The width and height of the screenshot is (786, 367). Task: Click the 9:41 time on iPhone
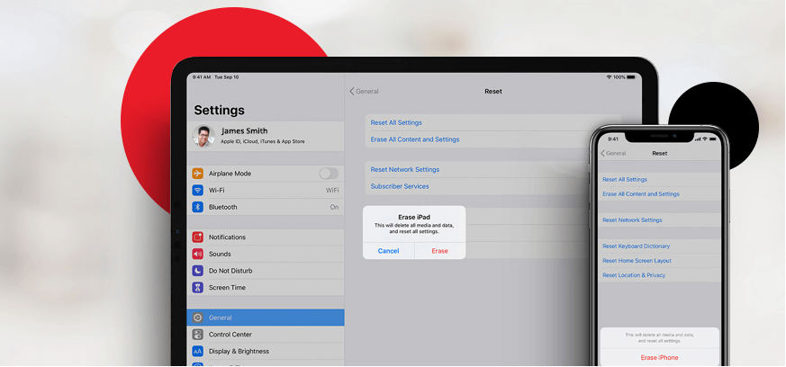click(613, 139)
